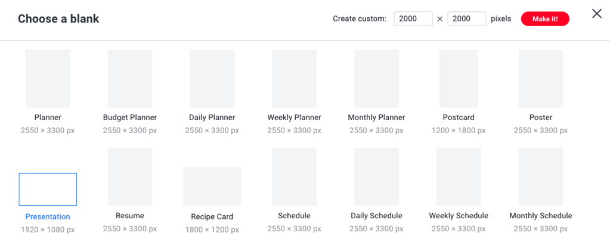Image resolution: width=610 pixels, height=239 pixels.
Task: Pick the Daily Planner blank thumbnail
Action: pos(212,78)
